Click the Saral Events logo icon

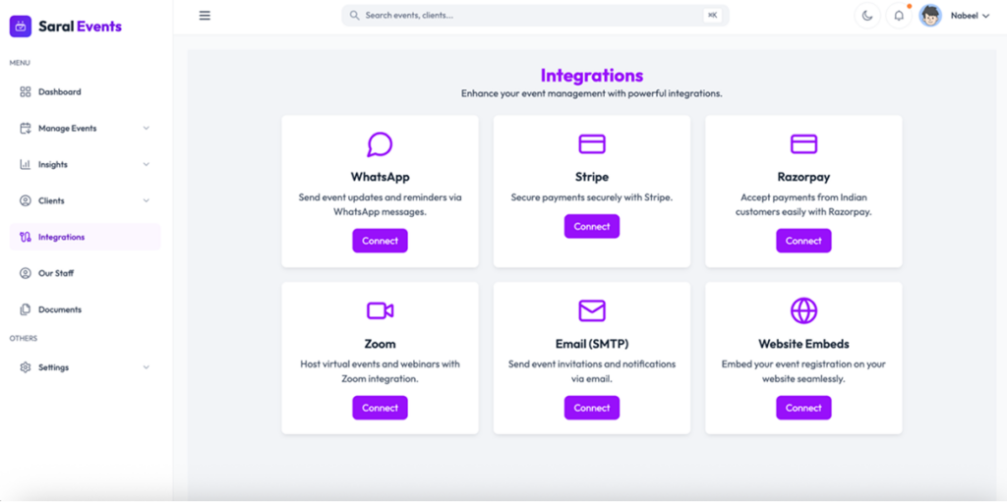pyautogui.click(x=21, y=27)
